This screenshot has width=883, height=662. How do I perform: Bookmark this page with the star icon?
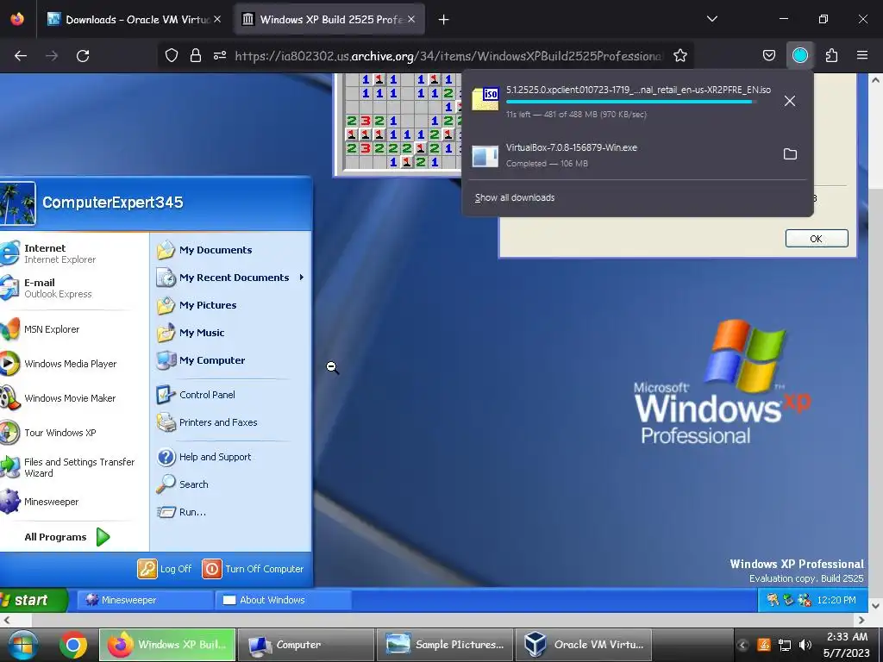pos(680,55)
